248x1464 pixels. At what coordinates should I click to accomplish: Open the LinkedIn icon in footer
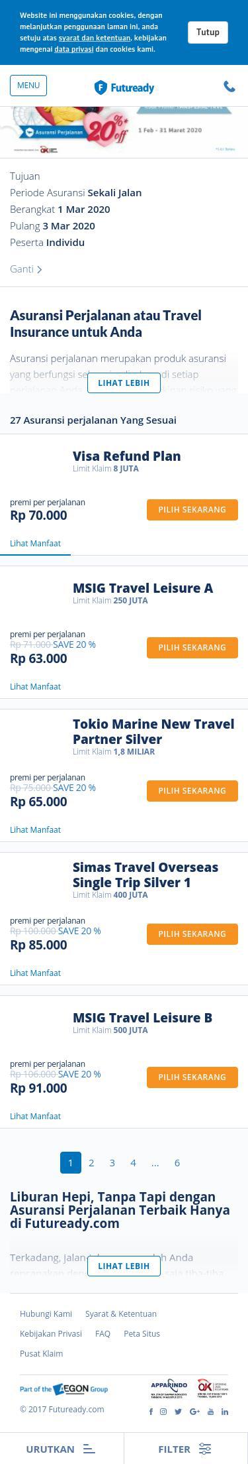(x=225, y=1412)
